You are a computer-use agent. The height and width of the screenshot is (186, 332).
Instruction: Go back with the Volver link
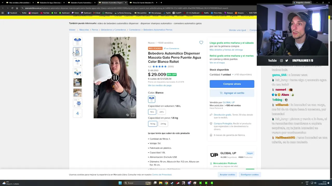point(72,30)
